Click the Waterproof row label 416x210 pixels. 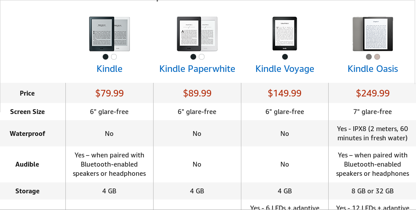coord(27,134)
